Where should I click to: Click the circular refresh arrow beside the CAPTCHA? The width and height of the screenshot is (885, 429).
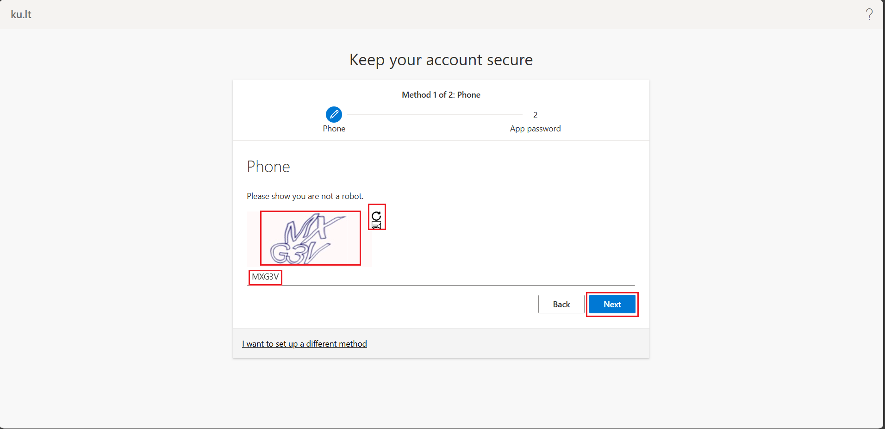[x=376, y=216]
